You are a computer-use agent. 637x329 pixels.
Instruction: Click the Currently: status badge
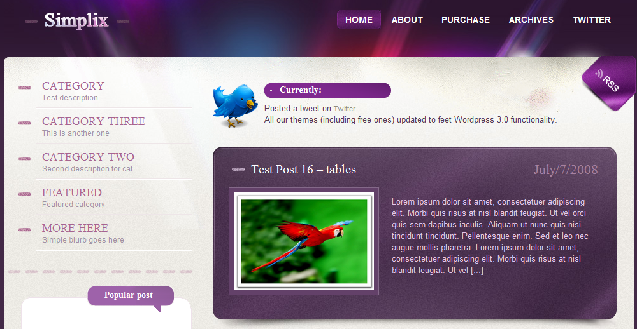click(x=327, y=90)
